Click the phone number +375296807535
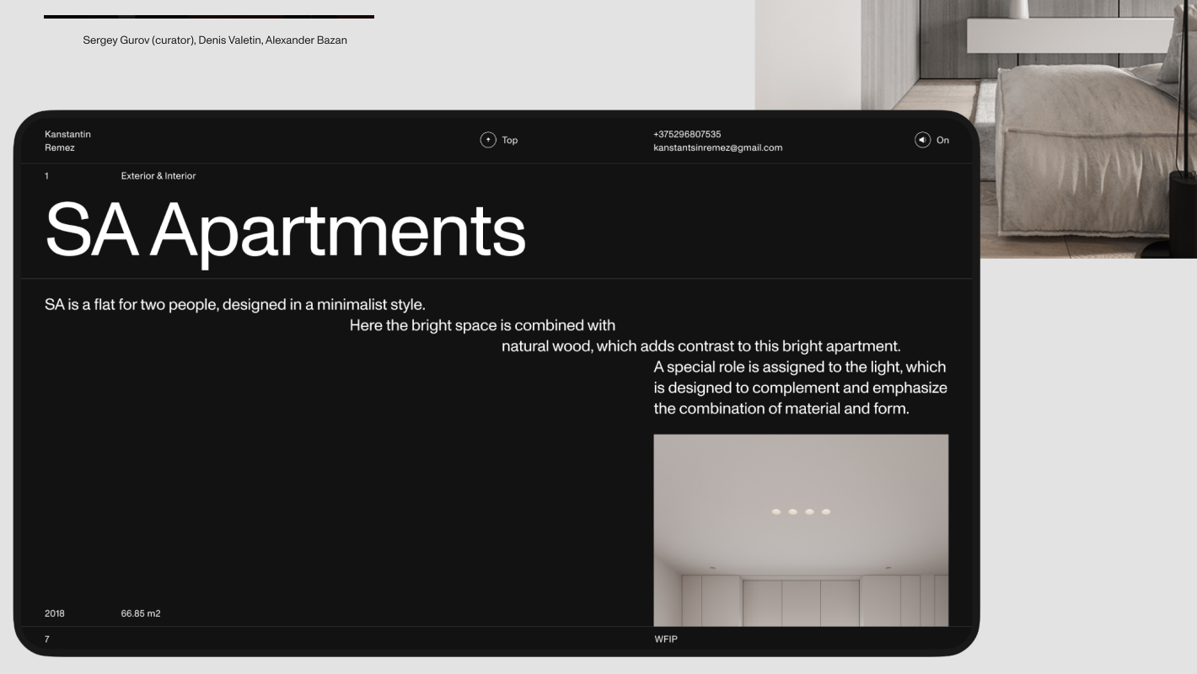The width and height of the screenshot is (1197, 674). [686, 134]
